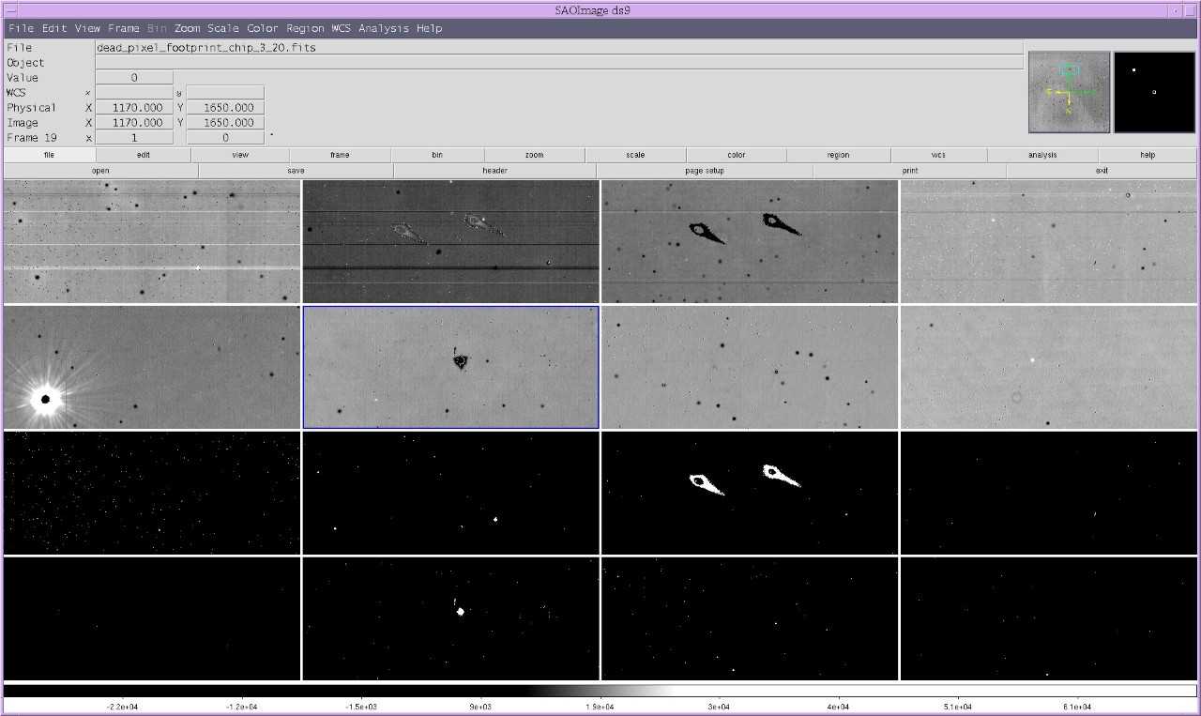Select the lowercase 'frame' buttonbar tab

coord(340,155)
